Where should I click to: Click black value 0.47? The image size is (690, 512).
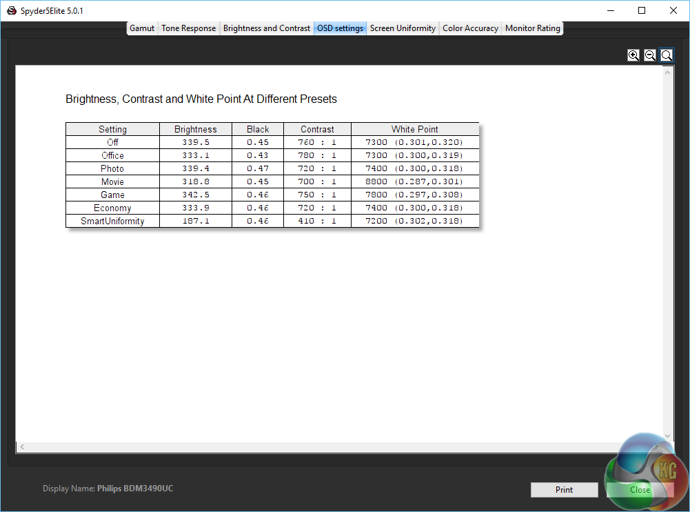[258, 169]
